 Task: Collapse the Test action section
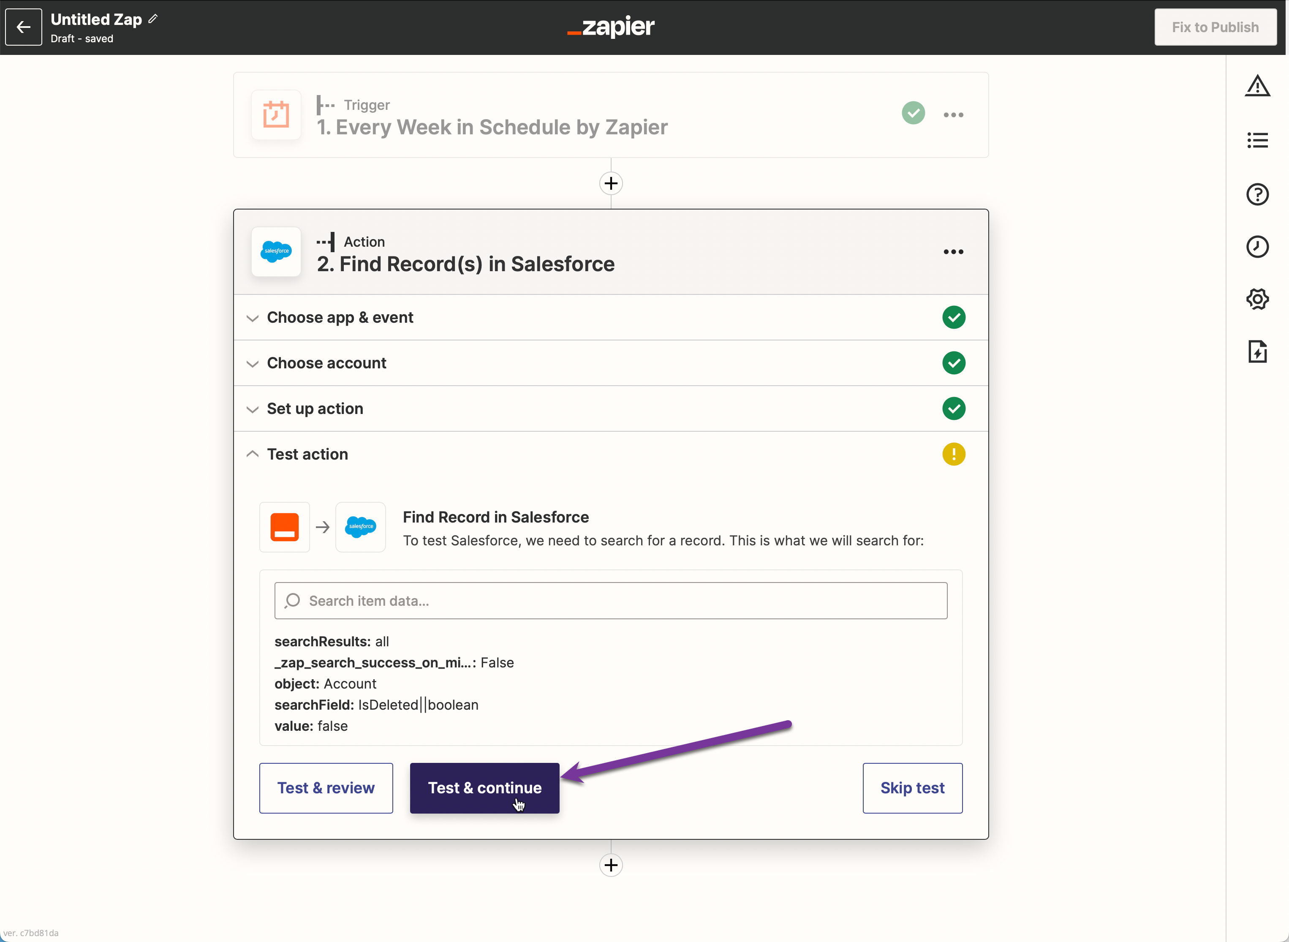pyautogui.click(x=611, y=454)
